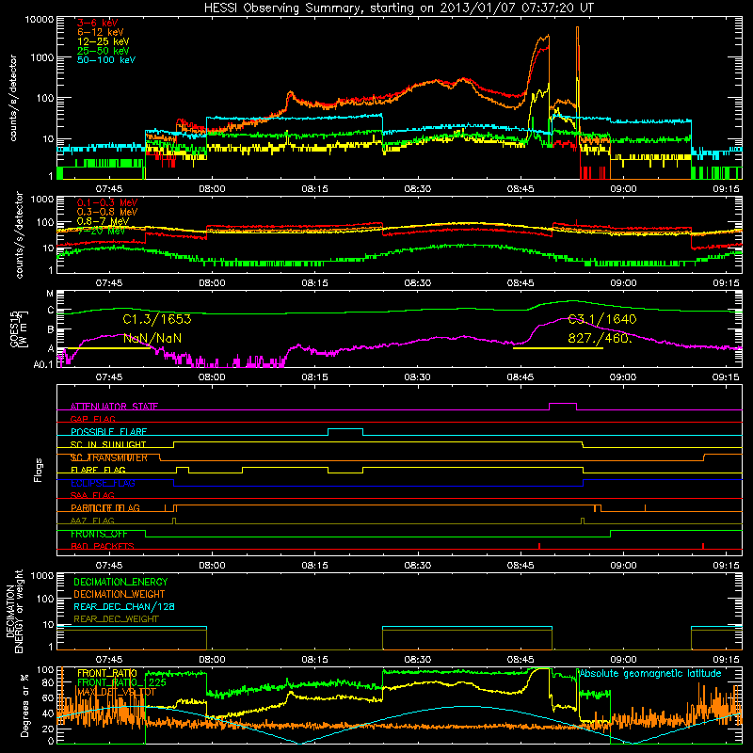Viewport: 753px width, 753px height.
Task: Click the Degrees or % axis title
Action: coord(24,706)
